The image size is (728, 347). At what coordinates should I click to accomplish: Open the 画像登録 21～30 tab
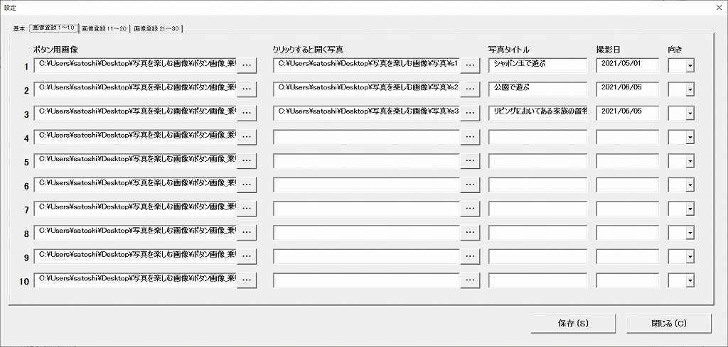pyautogui.click(x=156, y=28)
